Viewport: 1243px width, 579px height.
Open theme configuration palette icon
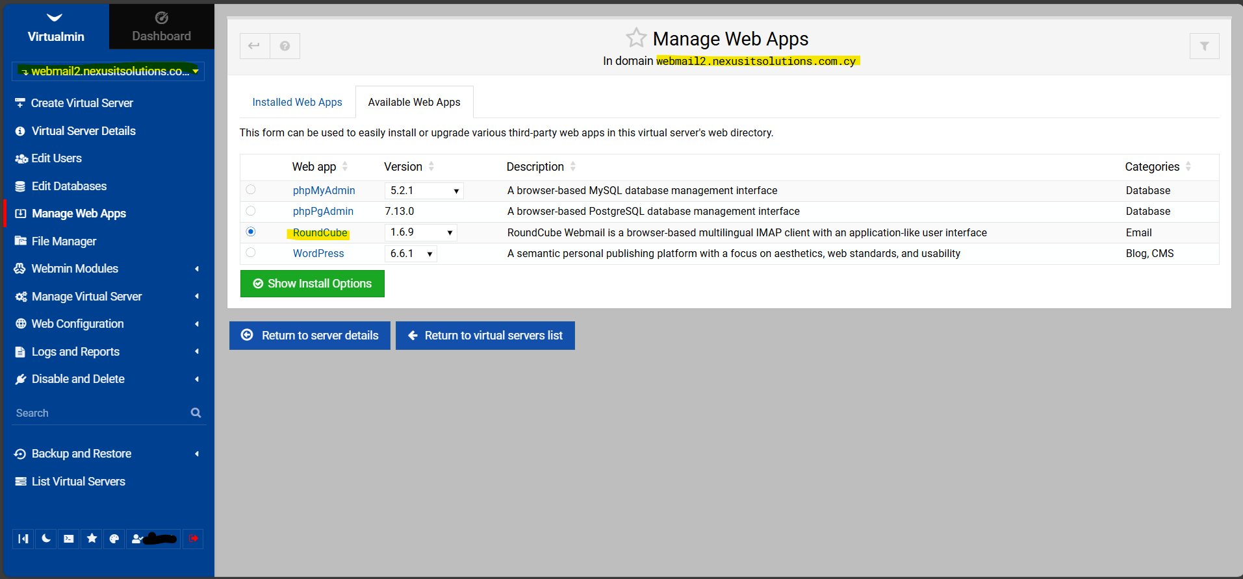(114, 539)
